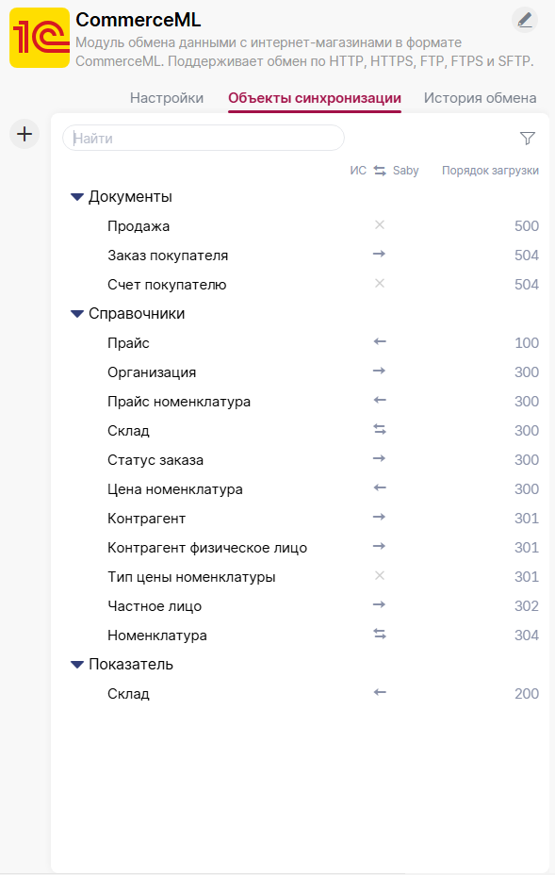This screenshot has width=555, height=875.
Task: Click the disabled cross icon for Продажа
Action: tap(380, 225)
